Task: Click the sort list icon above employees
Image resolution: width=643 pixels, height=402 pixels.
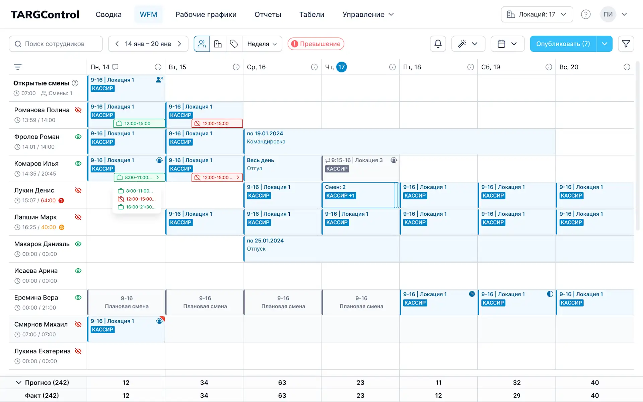Action: 18,67
